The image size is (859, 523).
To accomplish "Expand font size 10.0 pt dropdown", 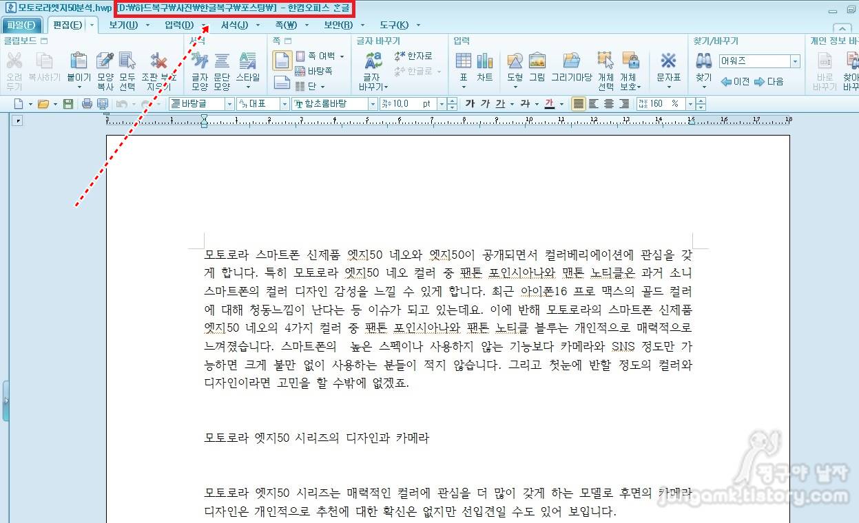I will (x=440, y=104).
